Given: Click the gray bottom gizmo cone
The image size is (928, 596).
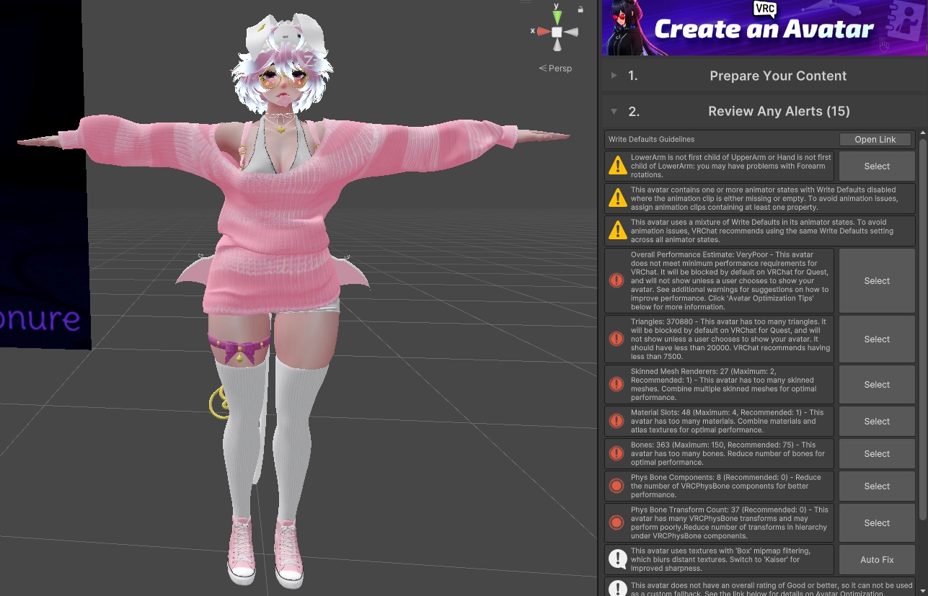Looking at the screenshot, I should (557, 45).
